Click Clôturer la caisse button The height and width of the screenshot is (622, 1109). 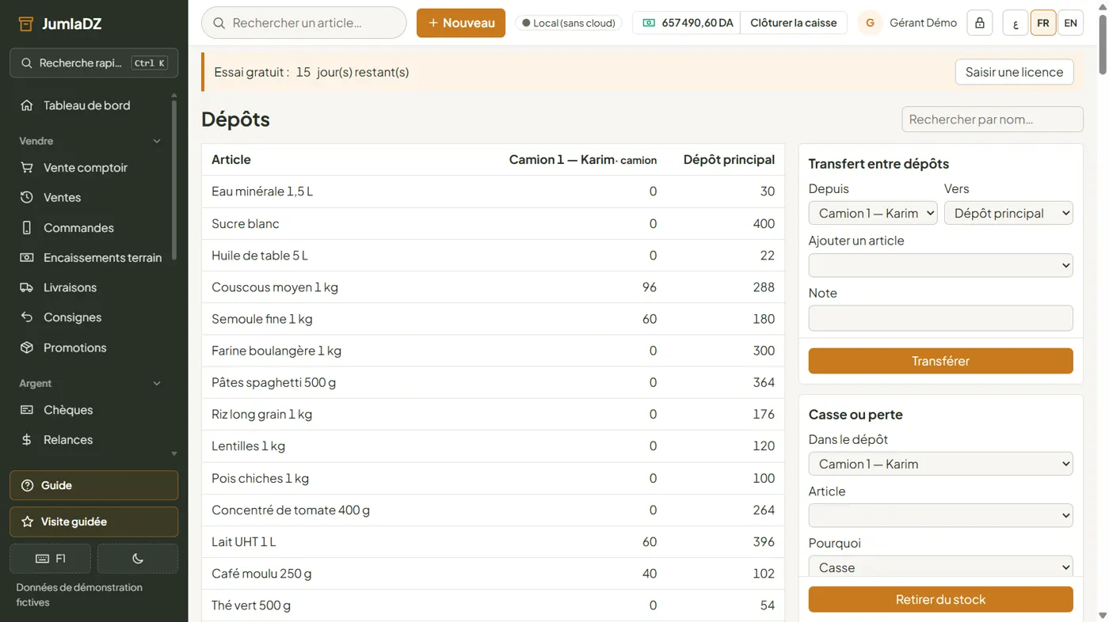click(x=794, y=23)
